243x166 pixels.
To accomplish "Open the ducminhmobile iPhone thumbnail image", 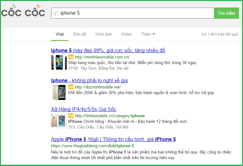I will click(x=59, y=92).
